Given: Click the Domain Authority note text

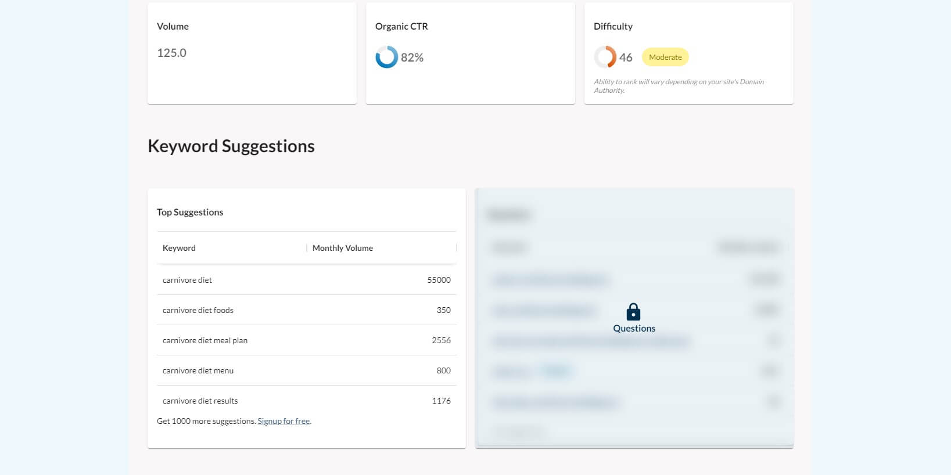Looking at the screenshot, I should pos(679,86).
